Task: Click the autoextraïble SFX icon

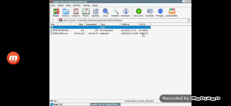Action: coord(172,11)
